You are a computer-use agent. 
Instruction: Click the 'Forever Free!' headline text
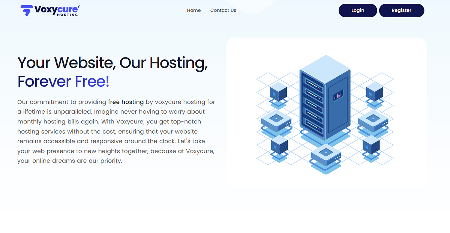63,81
